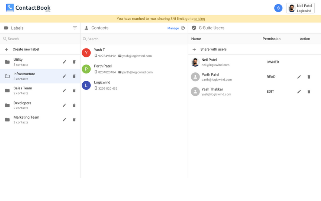Open the Yash T contact
321x201 pixels.
coord(134,53)
